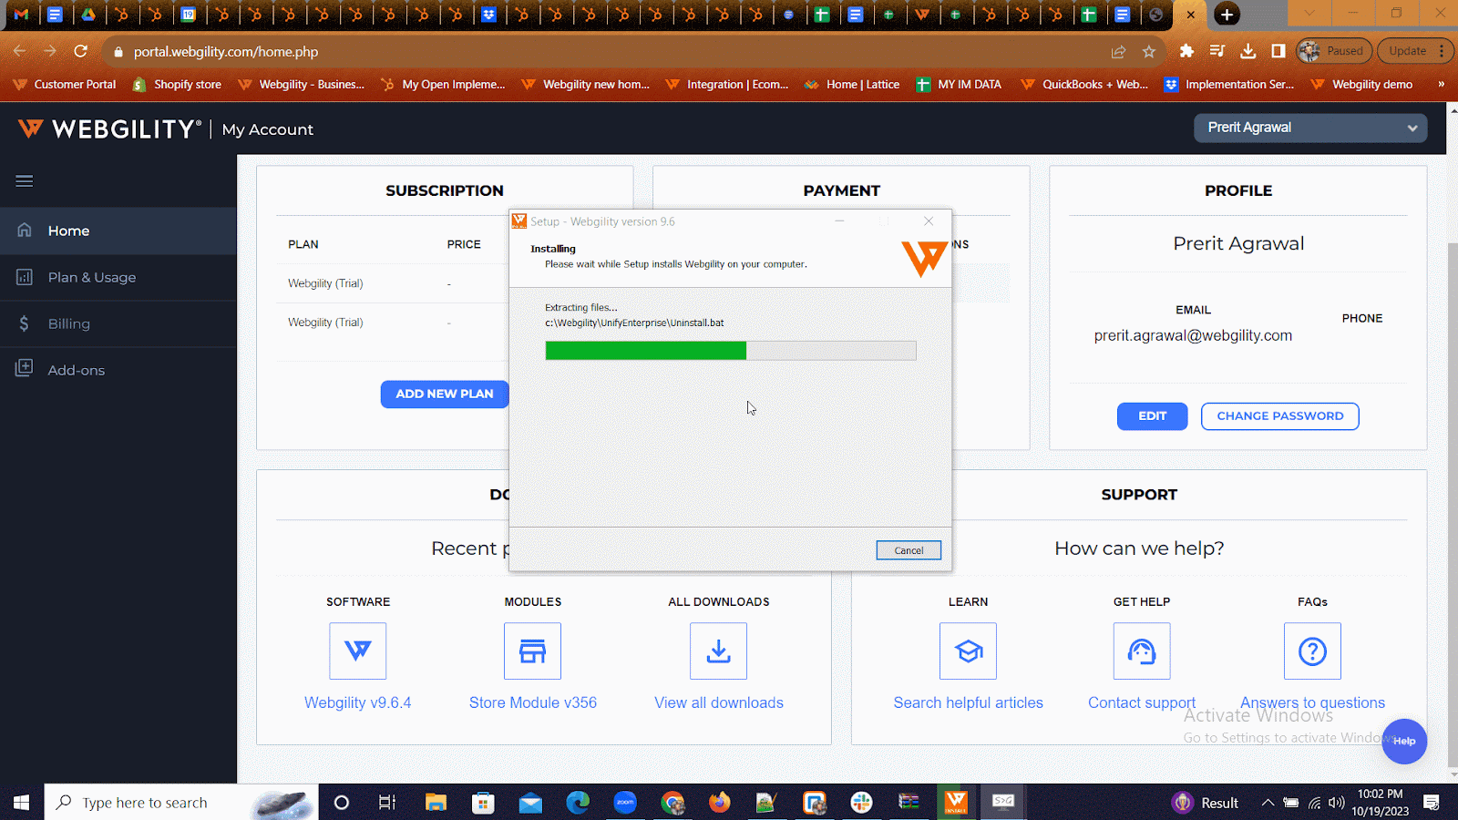Click the installer extraction progress bar

729,350
